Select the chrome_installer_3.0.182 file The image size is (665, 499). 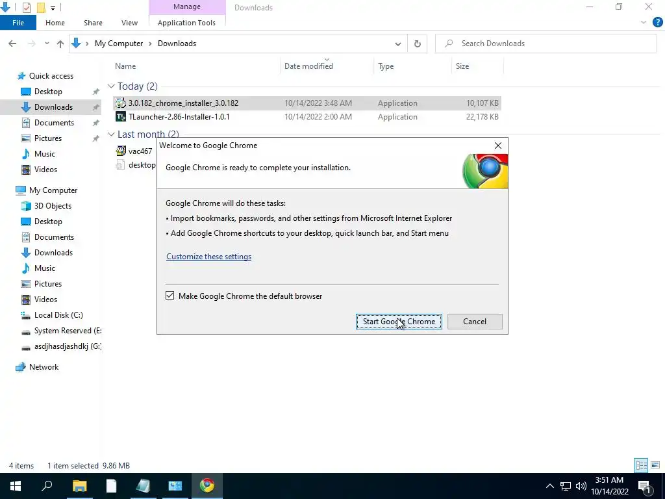307,103
